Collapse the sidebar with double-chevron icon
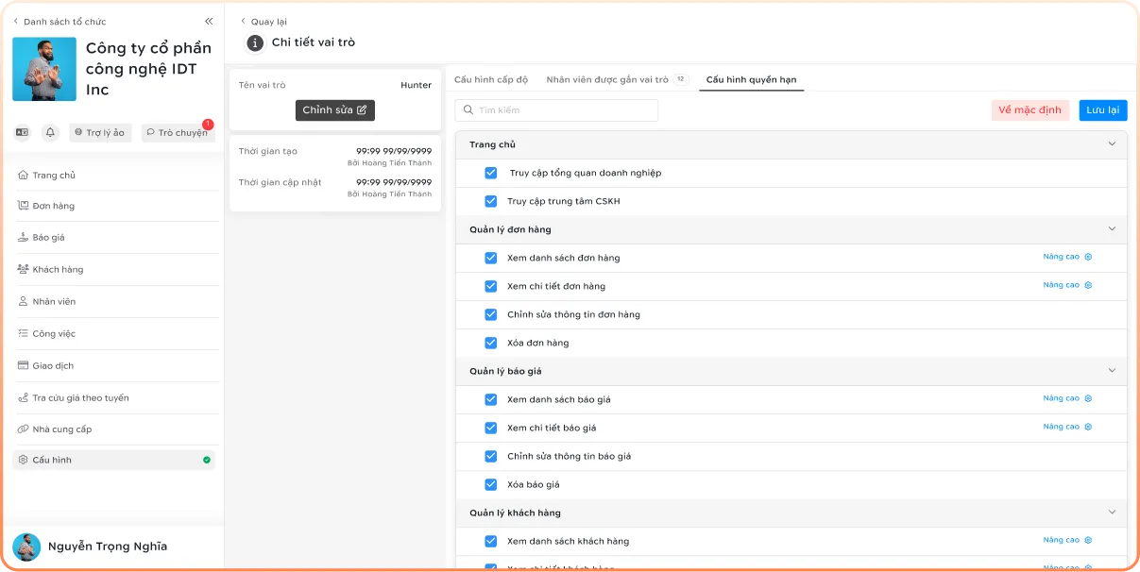 (x=209, y=21)
